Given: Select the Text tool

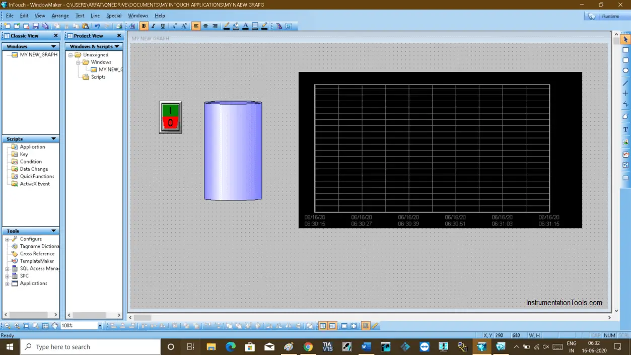Looking at the screenshot, I should [625, 129].
